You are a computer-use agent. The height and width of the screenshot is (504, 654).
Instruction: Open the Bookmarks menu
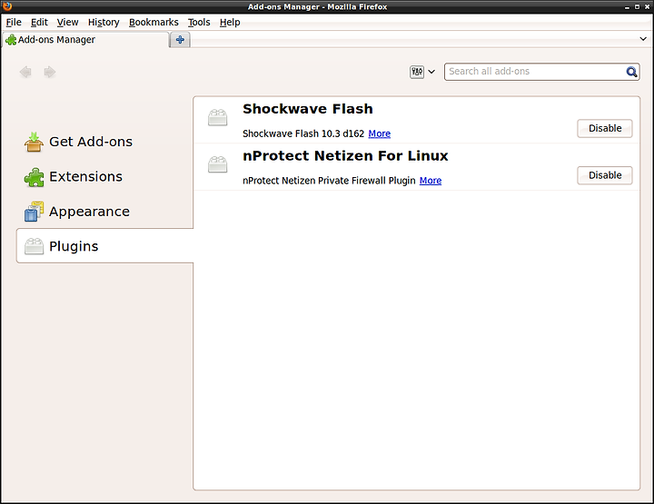(154, 22)
